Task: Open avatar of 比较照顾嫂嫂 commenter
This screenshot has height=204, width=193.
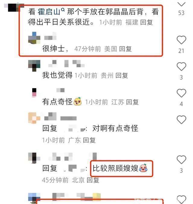Action: pos(34,158)
